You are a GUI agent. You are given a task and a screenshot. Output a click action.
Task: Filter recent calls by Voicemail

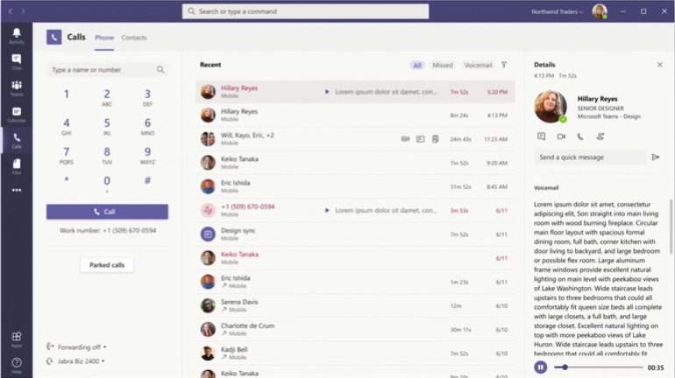point(478,66)
